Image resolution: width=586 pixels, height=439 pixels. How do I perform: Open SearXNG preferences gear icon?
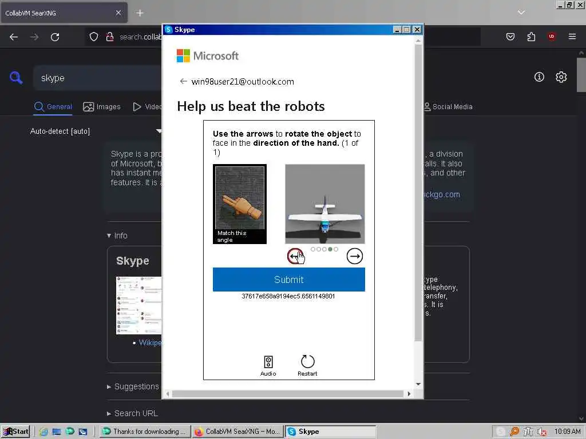pos(561,77)
